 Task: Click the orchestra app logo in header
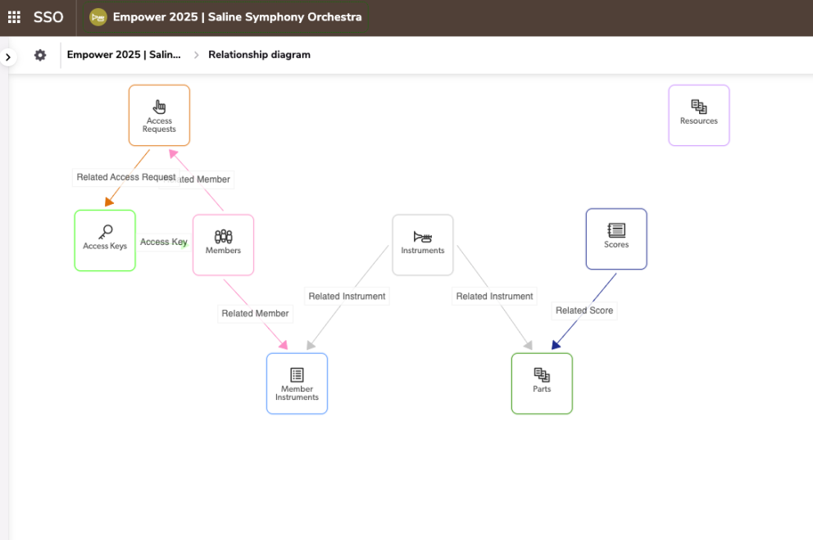(x=98, y=17)
